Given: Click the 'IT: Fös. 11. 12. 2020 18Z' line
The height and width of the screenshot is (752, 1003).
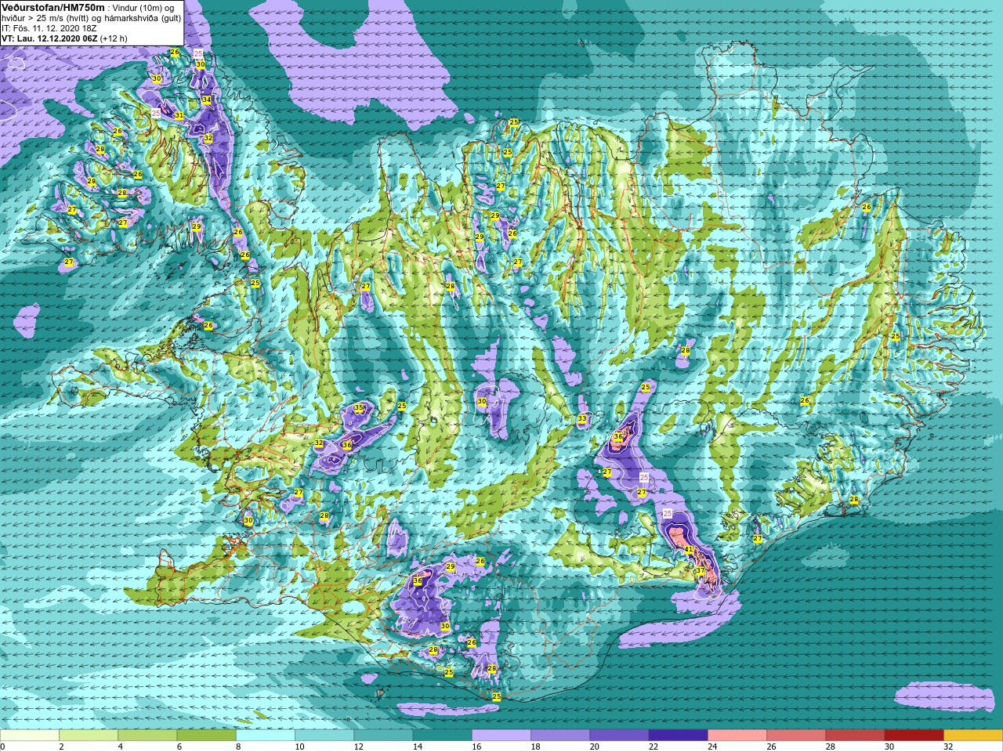Looking at the screenshot, I should click(49, 27).
